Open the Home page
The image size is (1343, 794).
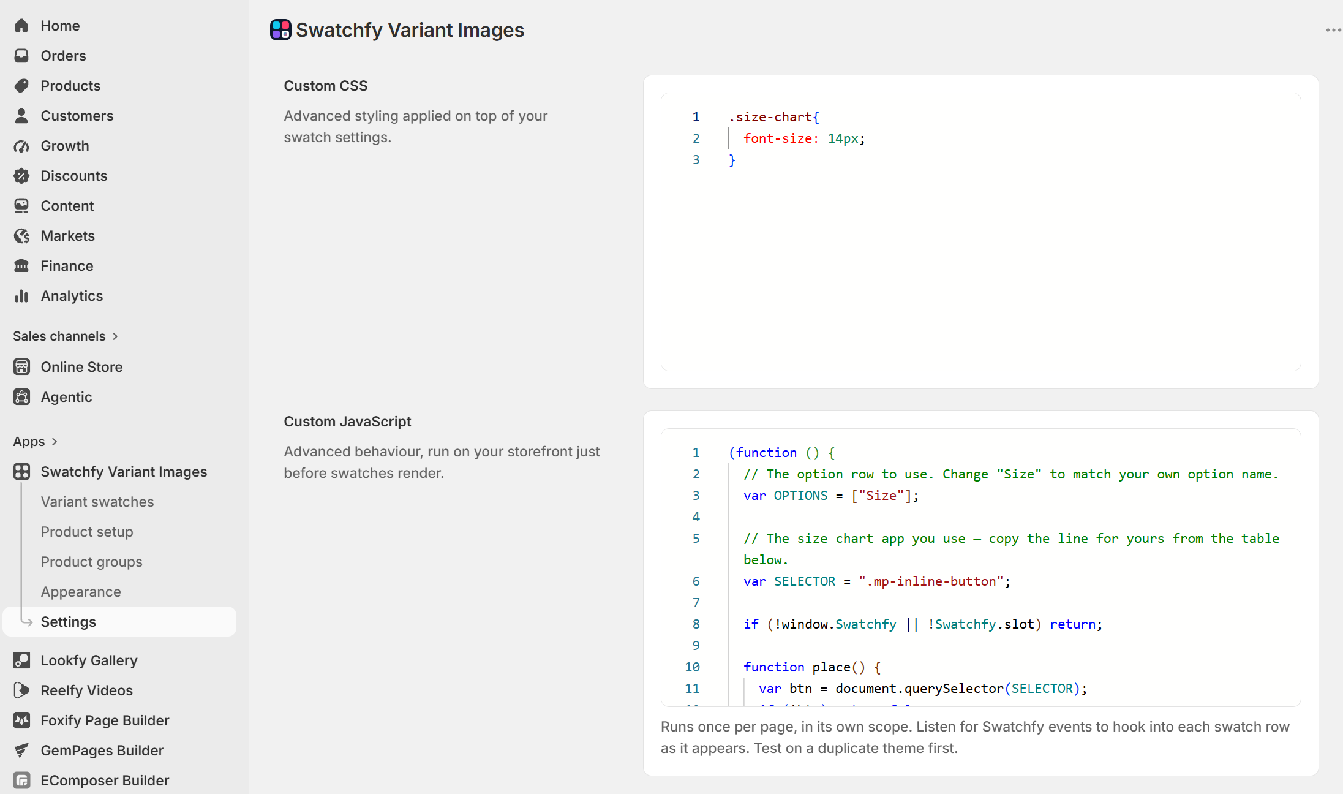(x=60, y=26)
